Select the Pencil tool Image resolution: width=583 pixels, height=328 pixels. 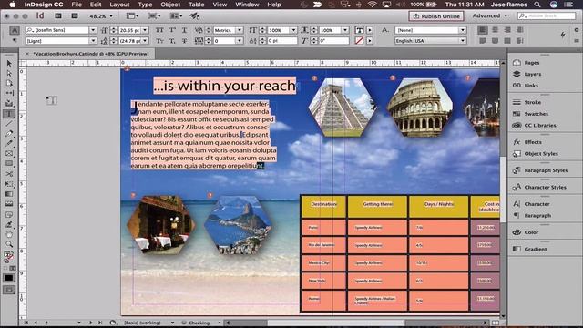click(x=9, y=143)
